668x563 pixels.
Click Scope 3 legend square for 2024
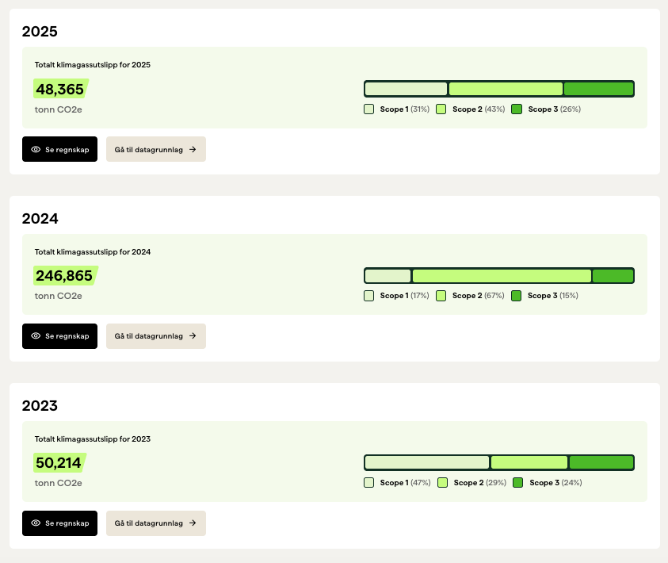tap(517, 296)
